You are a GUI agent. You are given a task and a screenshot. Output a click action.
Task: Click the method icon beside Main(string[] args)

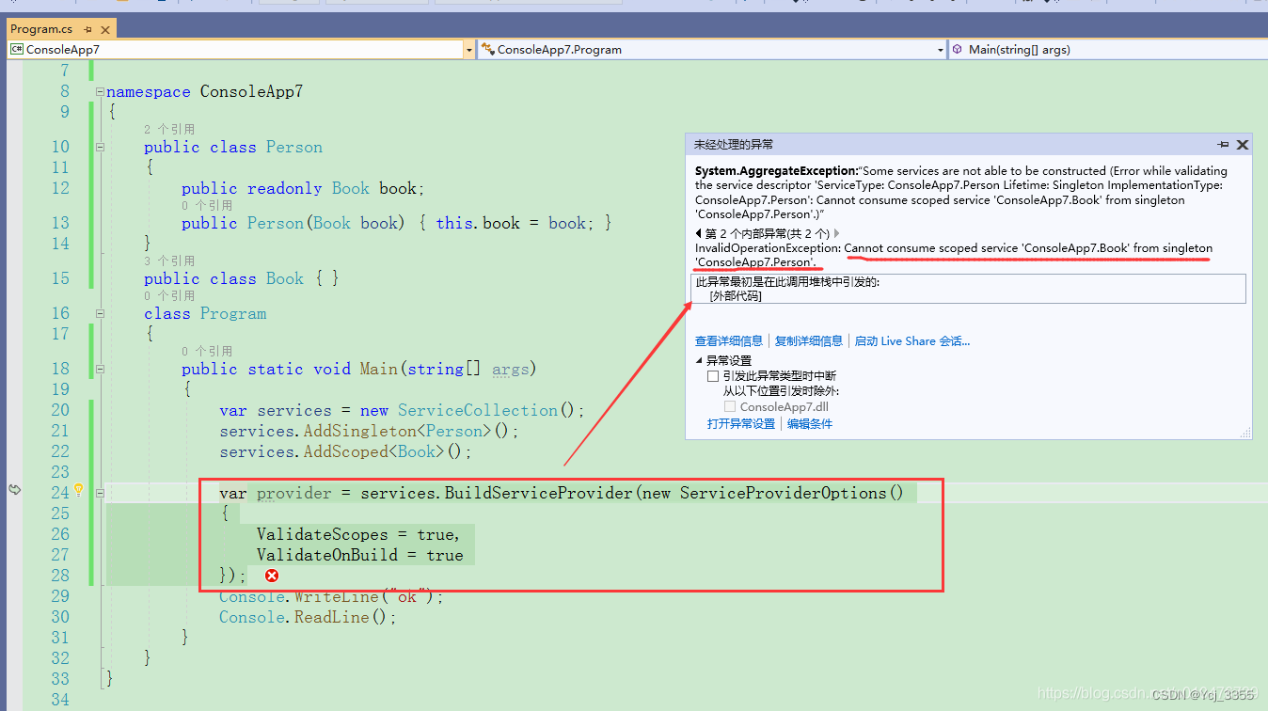tap(958, 50)
